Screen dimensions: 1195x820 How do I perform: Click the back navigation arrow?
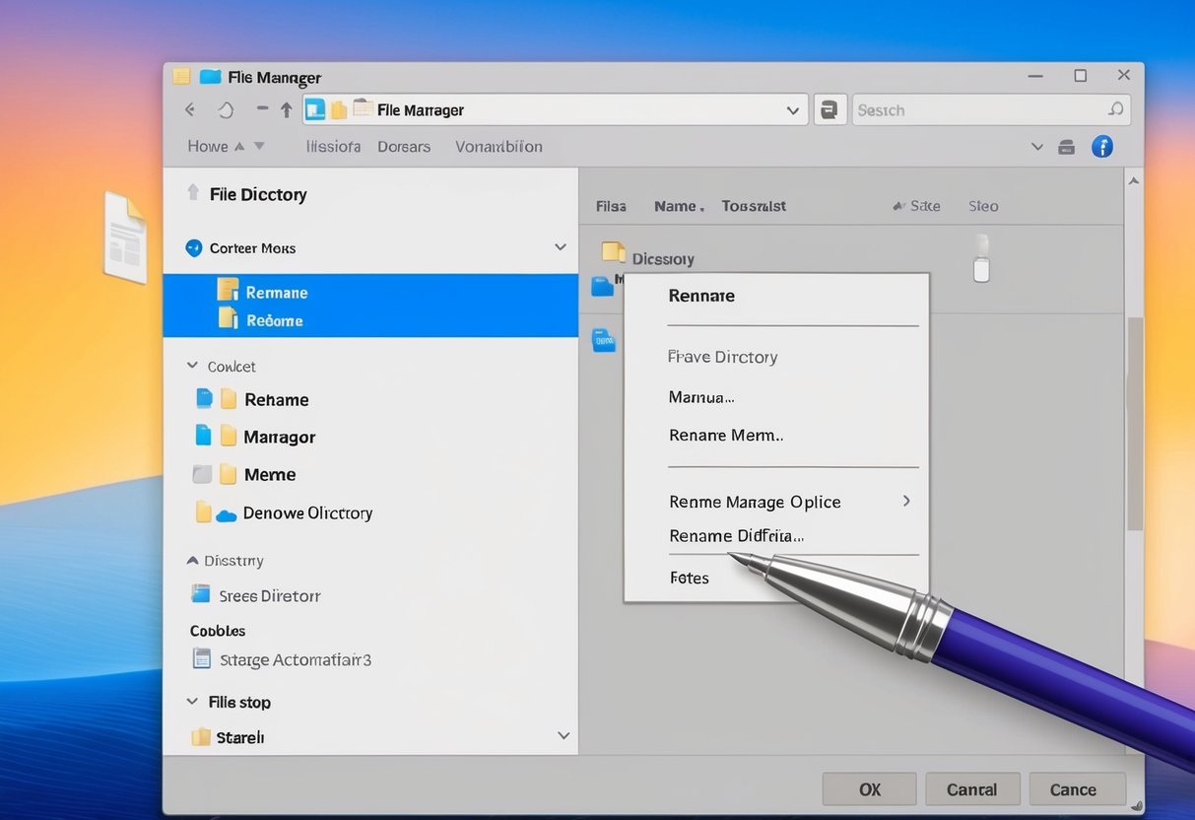(189, 109)
